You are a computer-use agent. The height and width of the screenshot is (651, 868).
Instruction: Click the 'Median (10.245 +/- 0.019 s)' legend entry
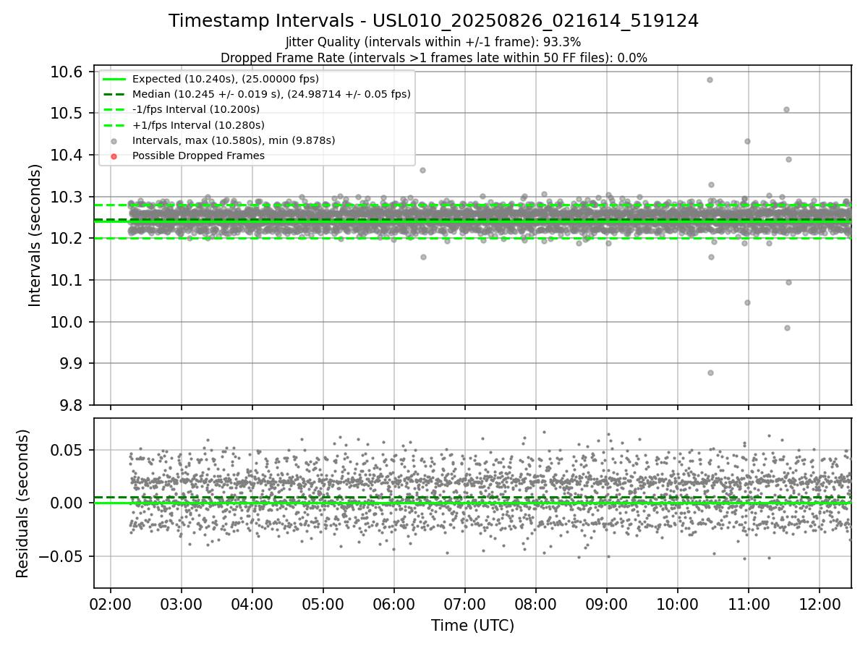click(271, 94)
